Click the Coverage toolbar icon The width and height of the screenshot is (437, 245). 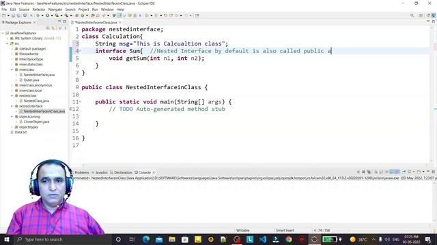(x=57, y=16)
